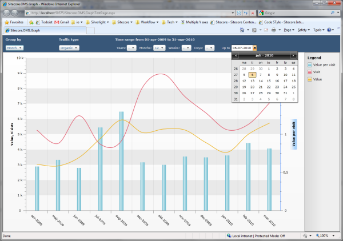Open the Months dropdown showing 12
Screen dimensions: 343x241
159,48
